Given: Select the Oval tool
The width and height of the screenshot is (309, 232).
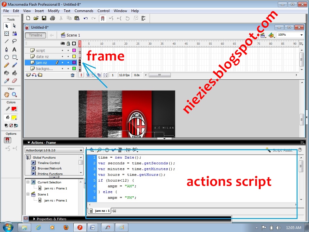Looking at the screenshot, I should coord(7,57).
